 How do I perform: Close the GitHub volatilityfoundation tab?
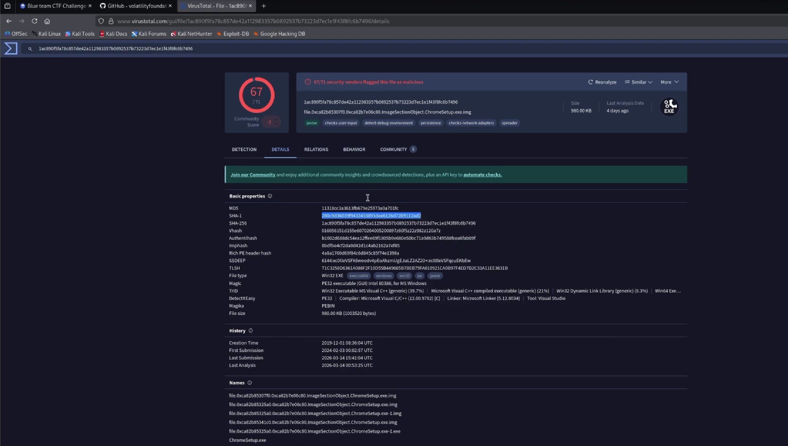pyautogui.click(x=170, y=6)
